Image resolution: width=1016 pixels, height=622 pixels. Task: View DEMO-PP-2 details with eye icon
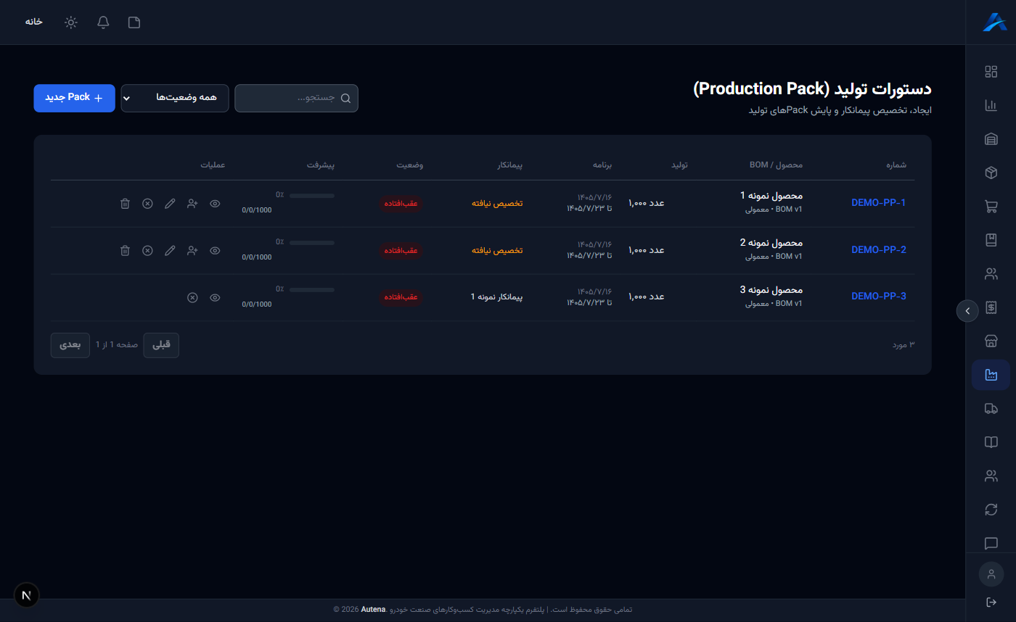[x=215, y=250]
